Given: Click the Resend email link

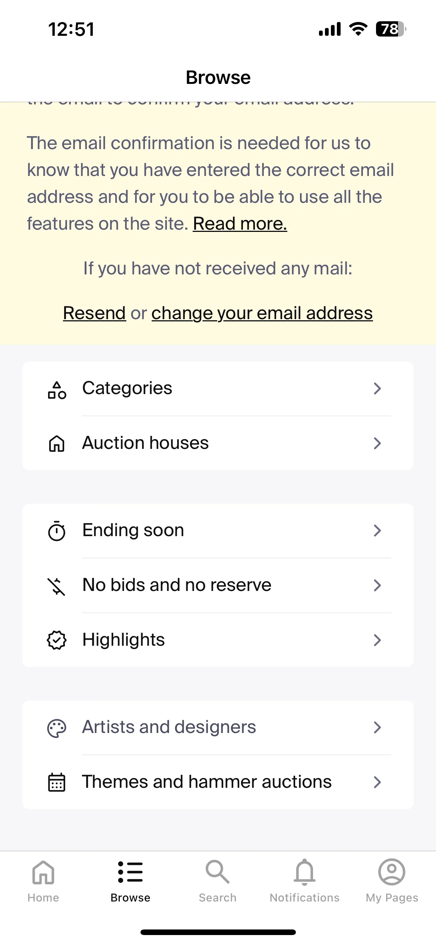Looking at the screenshot, I should (94, 313).
